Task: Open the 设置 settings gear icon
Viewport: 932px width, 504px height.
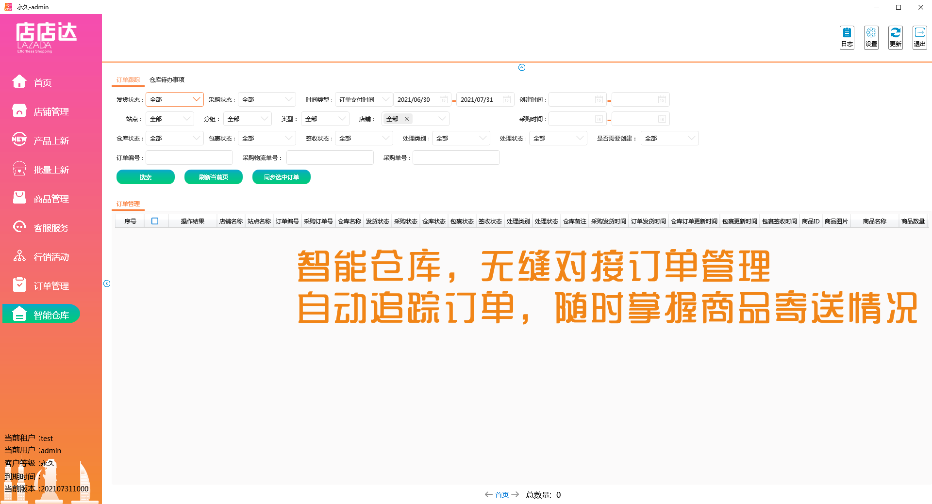Action: coord(871,37)
